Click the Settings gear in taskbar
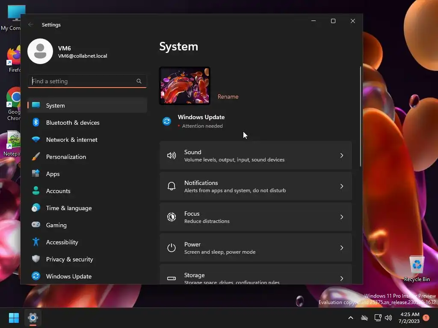The width and height of the screenshot is (438, 328). [x=33, y=318]
